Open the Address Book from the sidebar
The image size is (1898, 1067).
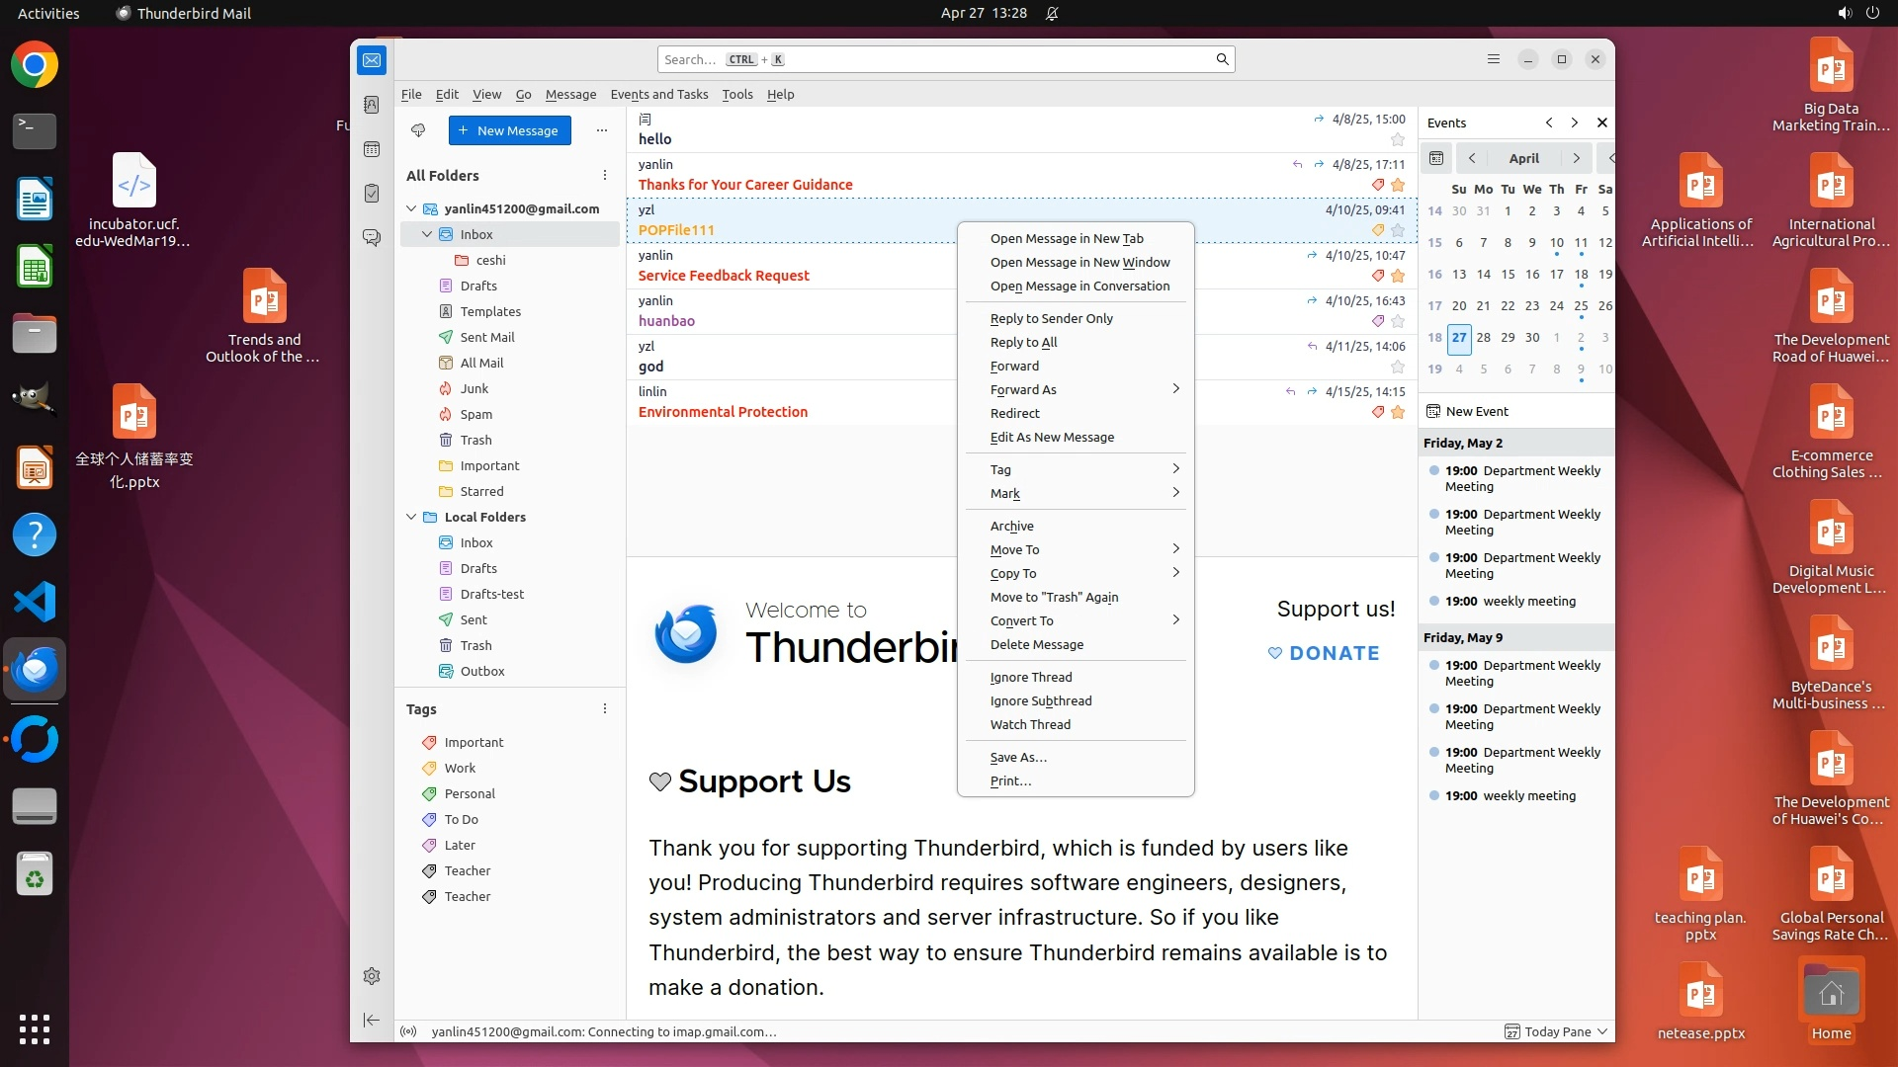[372, 105]
